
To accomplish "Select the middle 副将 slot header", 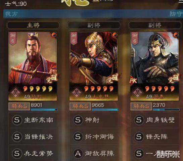I will (94, 25).
